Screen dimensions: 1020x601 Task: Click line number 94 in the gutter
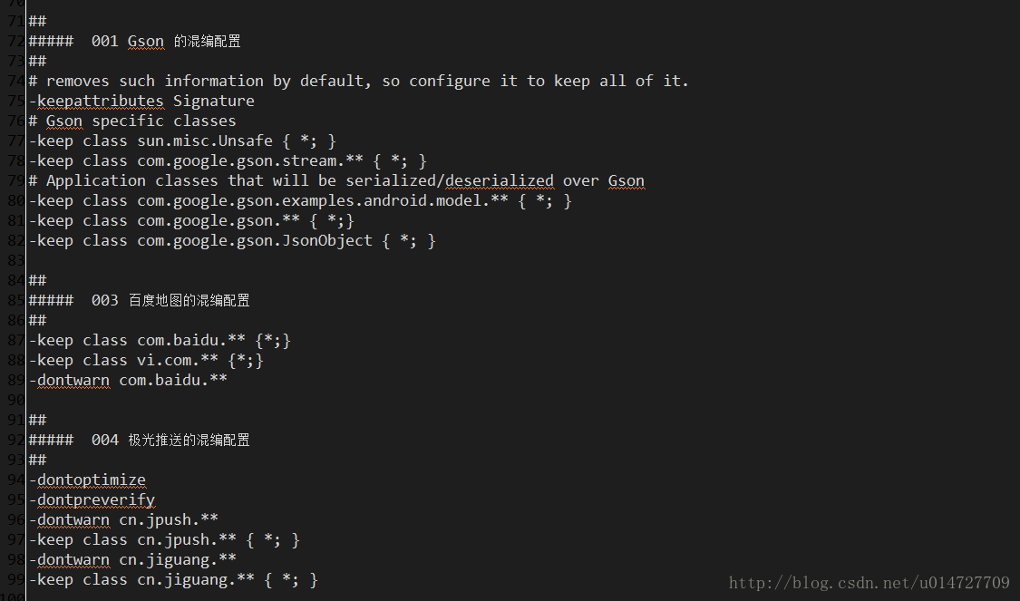16,480
